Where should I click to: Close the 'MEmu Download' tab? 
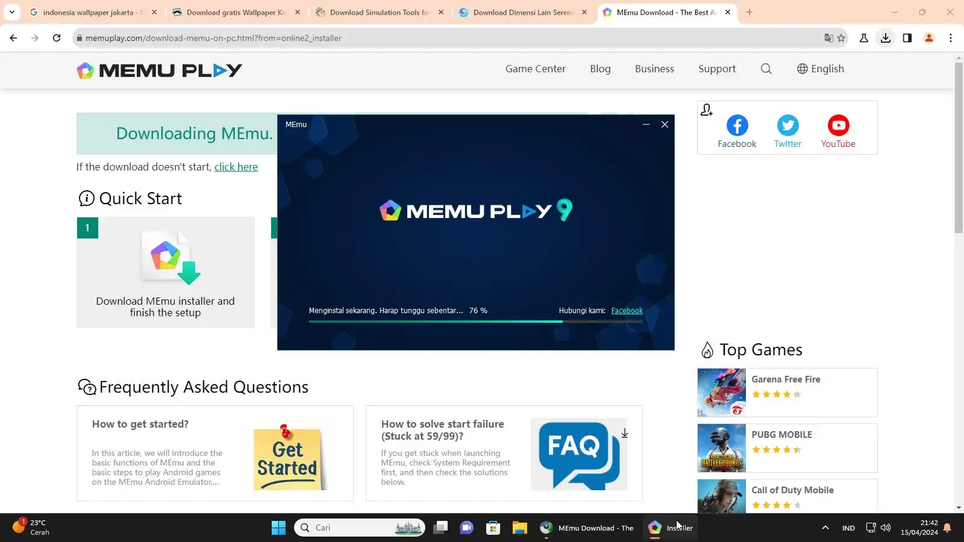[x=728, y=12]
